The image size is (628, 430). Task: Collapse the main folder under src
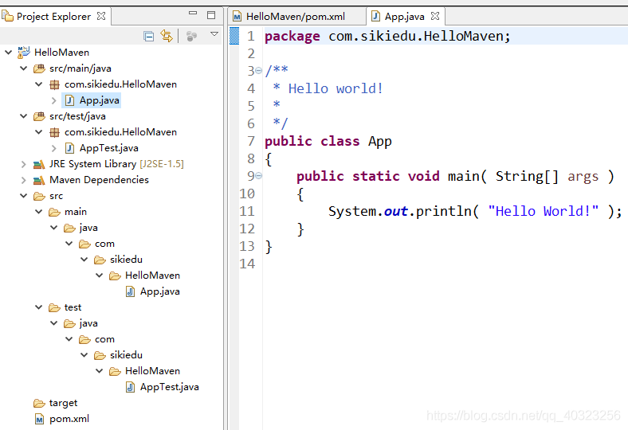pos(39,212)
